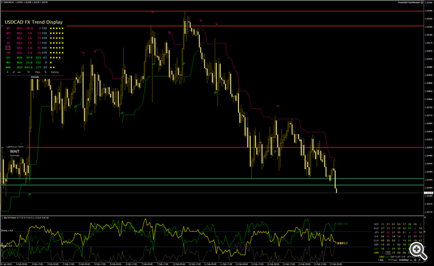The image size is (434, 266).
Task: Click the green trend marker at chart bottom left
Action: pos(30,194)
